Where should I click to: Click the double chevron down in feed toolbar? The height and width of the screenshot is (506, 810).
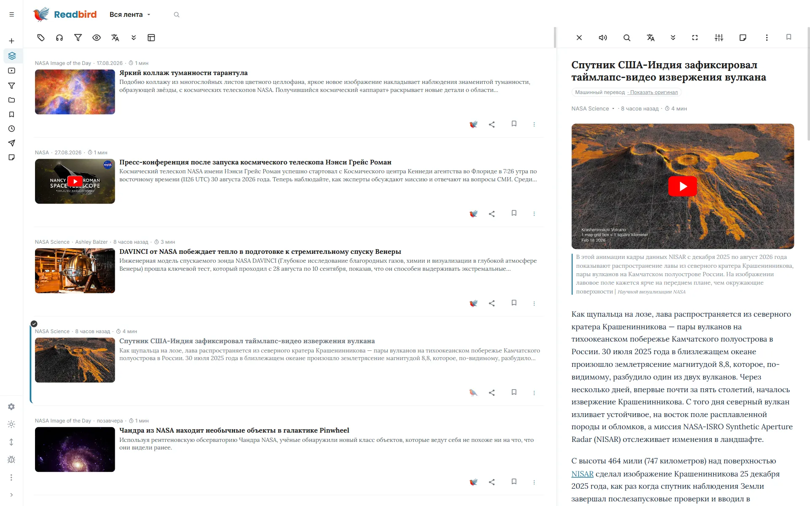(x=134, y=38)
